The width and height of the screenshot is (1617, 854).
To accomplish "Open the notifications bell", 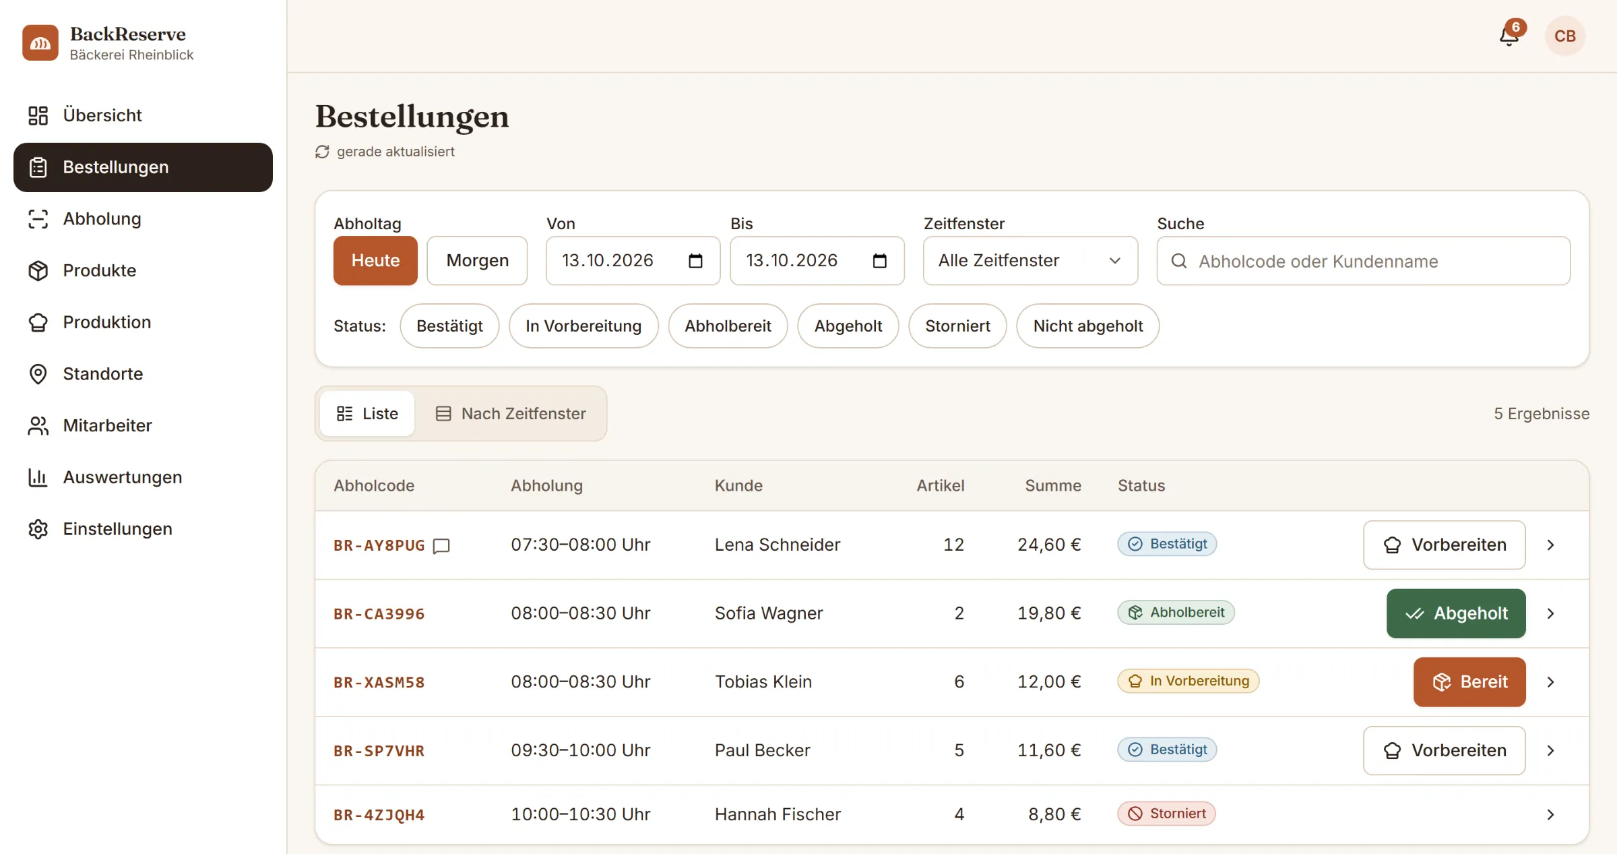I will 1509,35.
